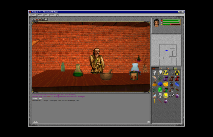Click the partially filled vigor bar
The width and height of the screenshot is (213, 137).
coord(172,24)
